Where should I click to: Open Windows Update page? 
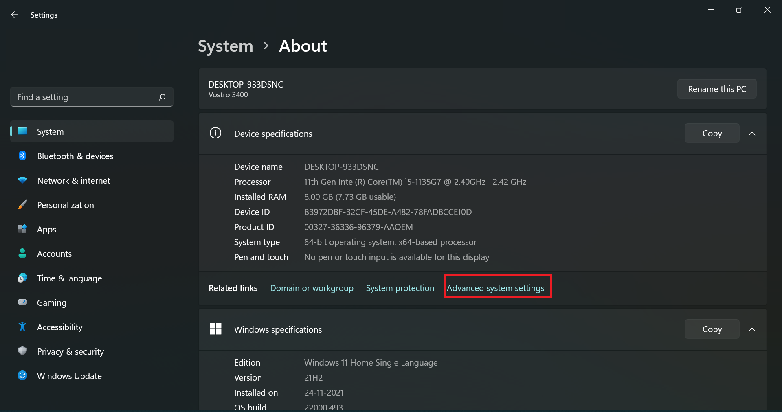click(x=92, y=376)
